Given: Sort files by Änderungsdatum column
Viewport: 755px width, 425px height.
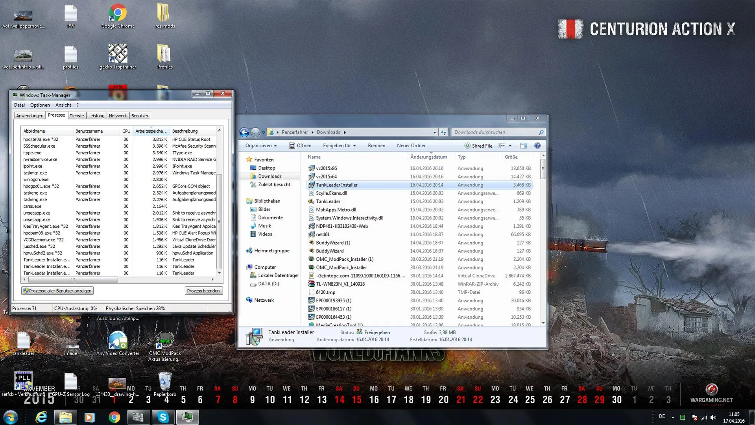Looking at the screenshot, I should (x=428, y=157).
